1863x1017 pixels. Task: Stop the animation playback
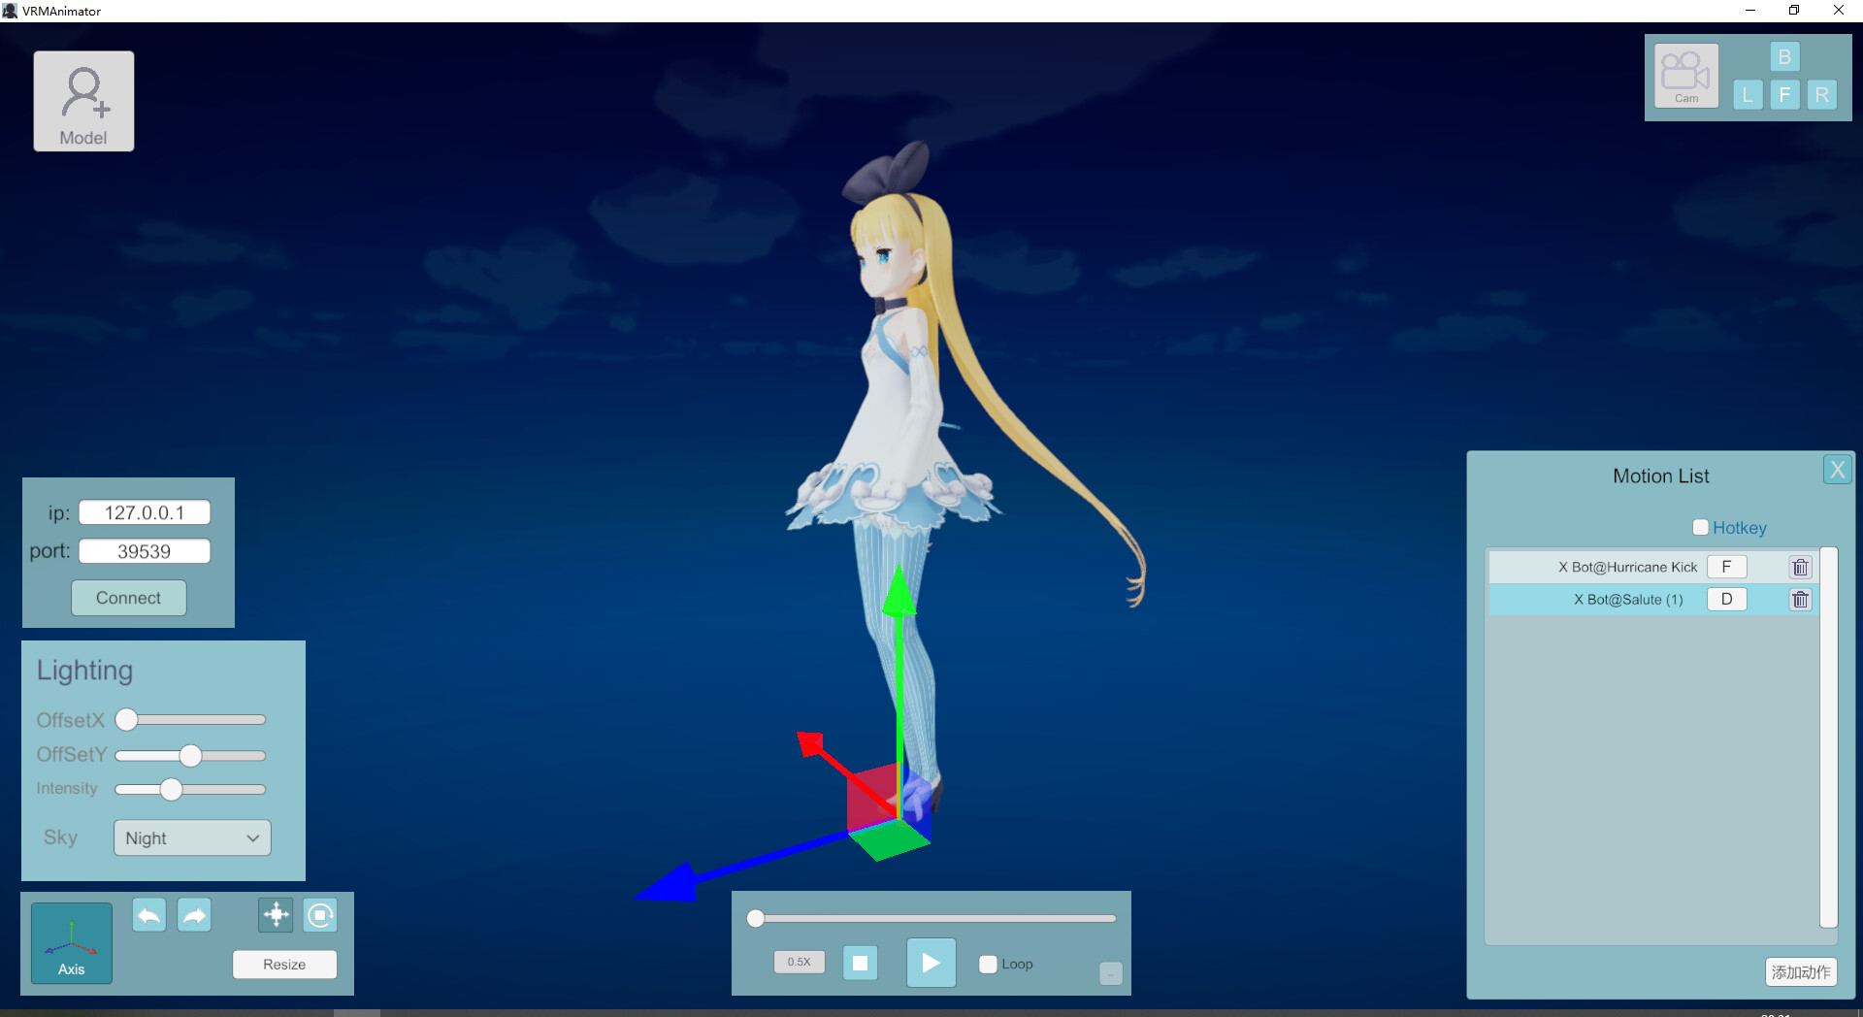860,962
